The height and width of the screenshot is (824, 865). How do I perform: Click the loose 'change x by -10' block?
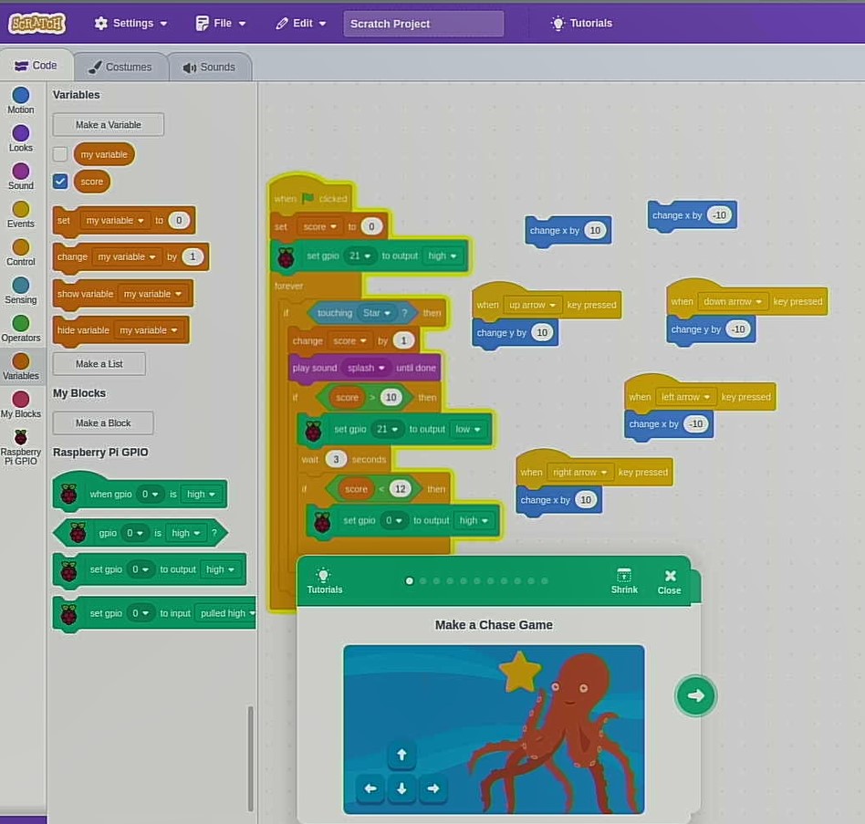(x=692, y=215)
